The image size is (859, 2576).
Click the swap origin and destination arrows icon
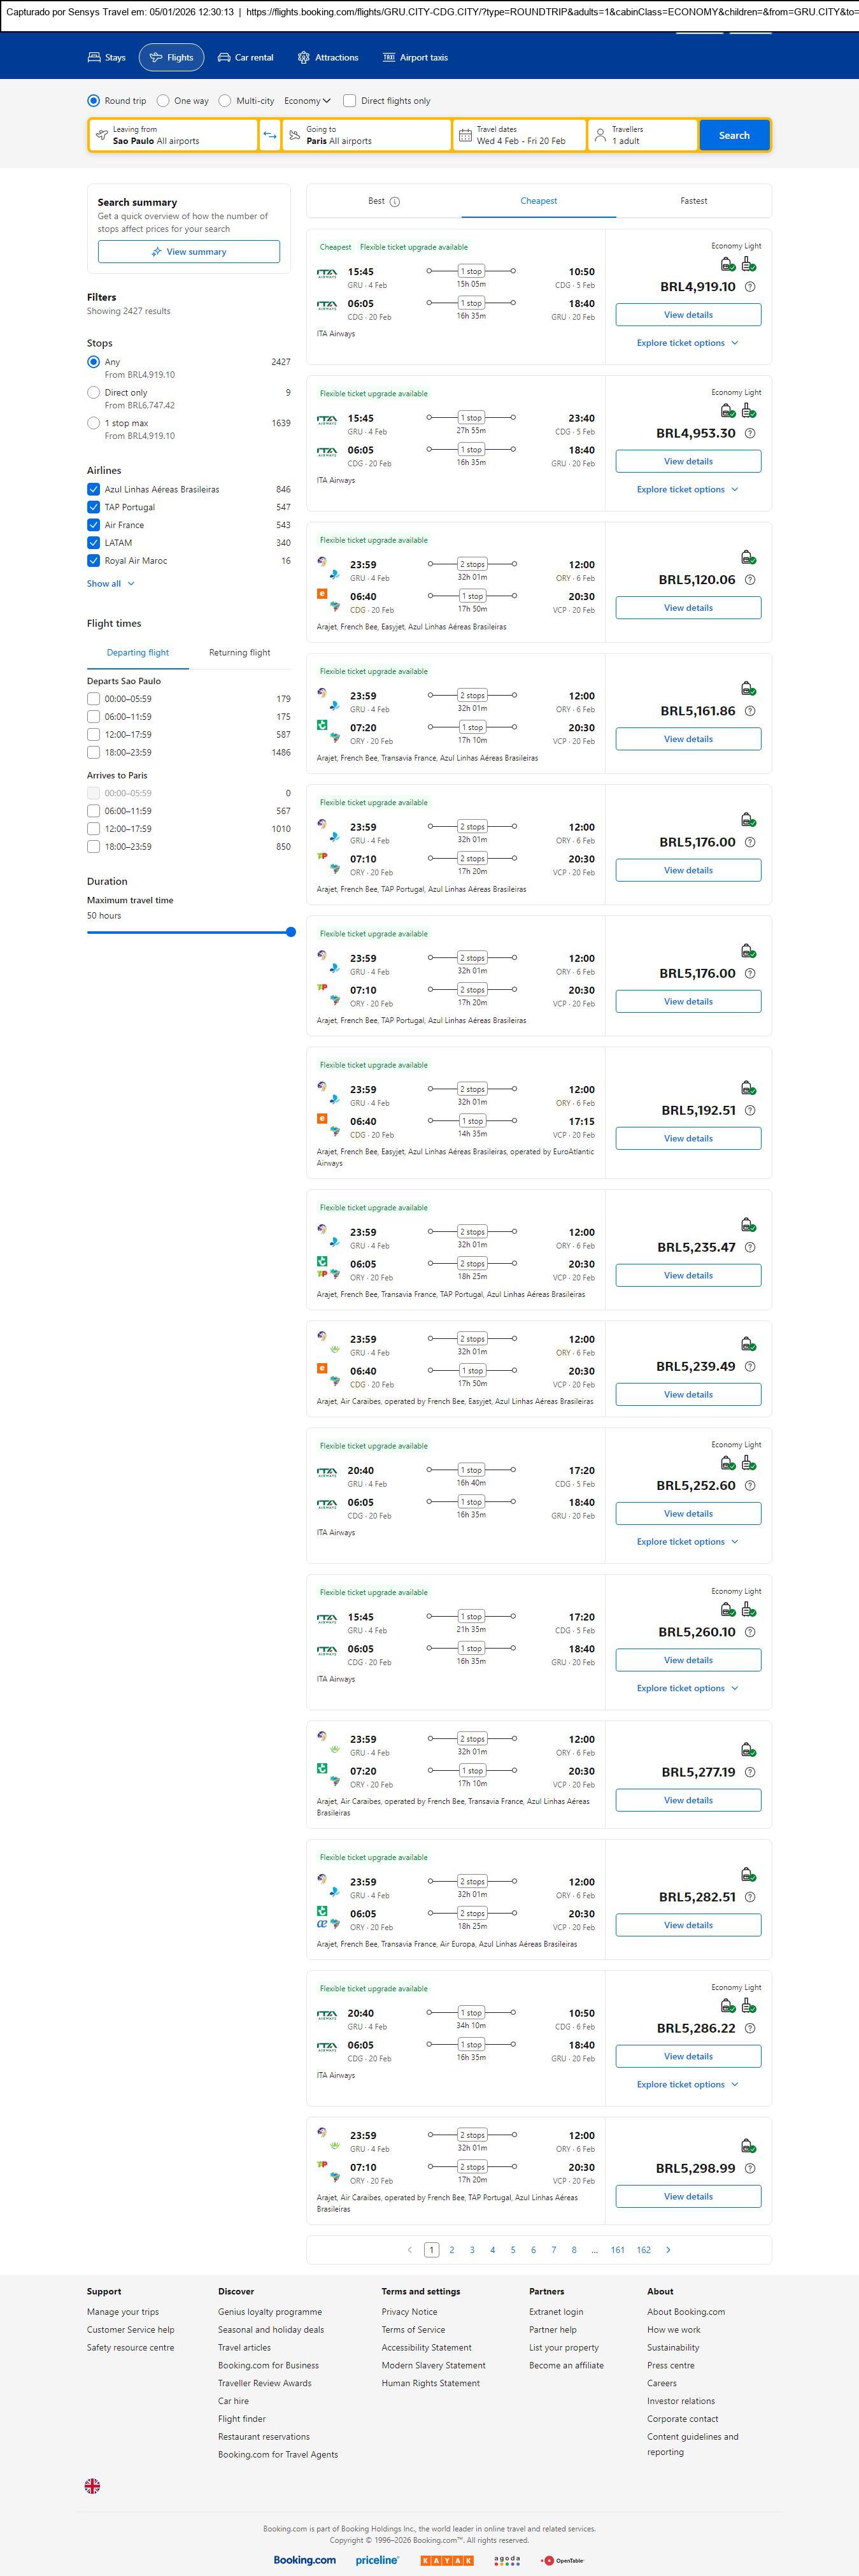click(x=270, y=136)
